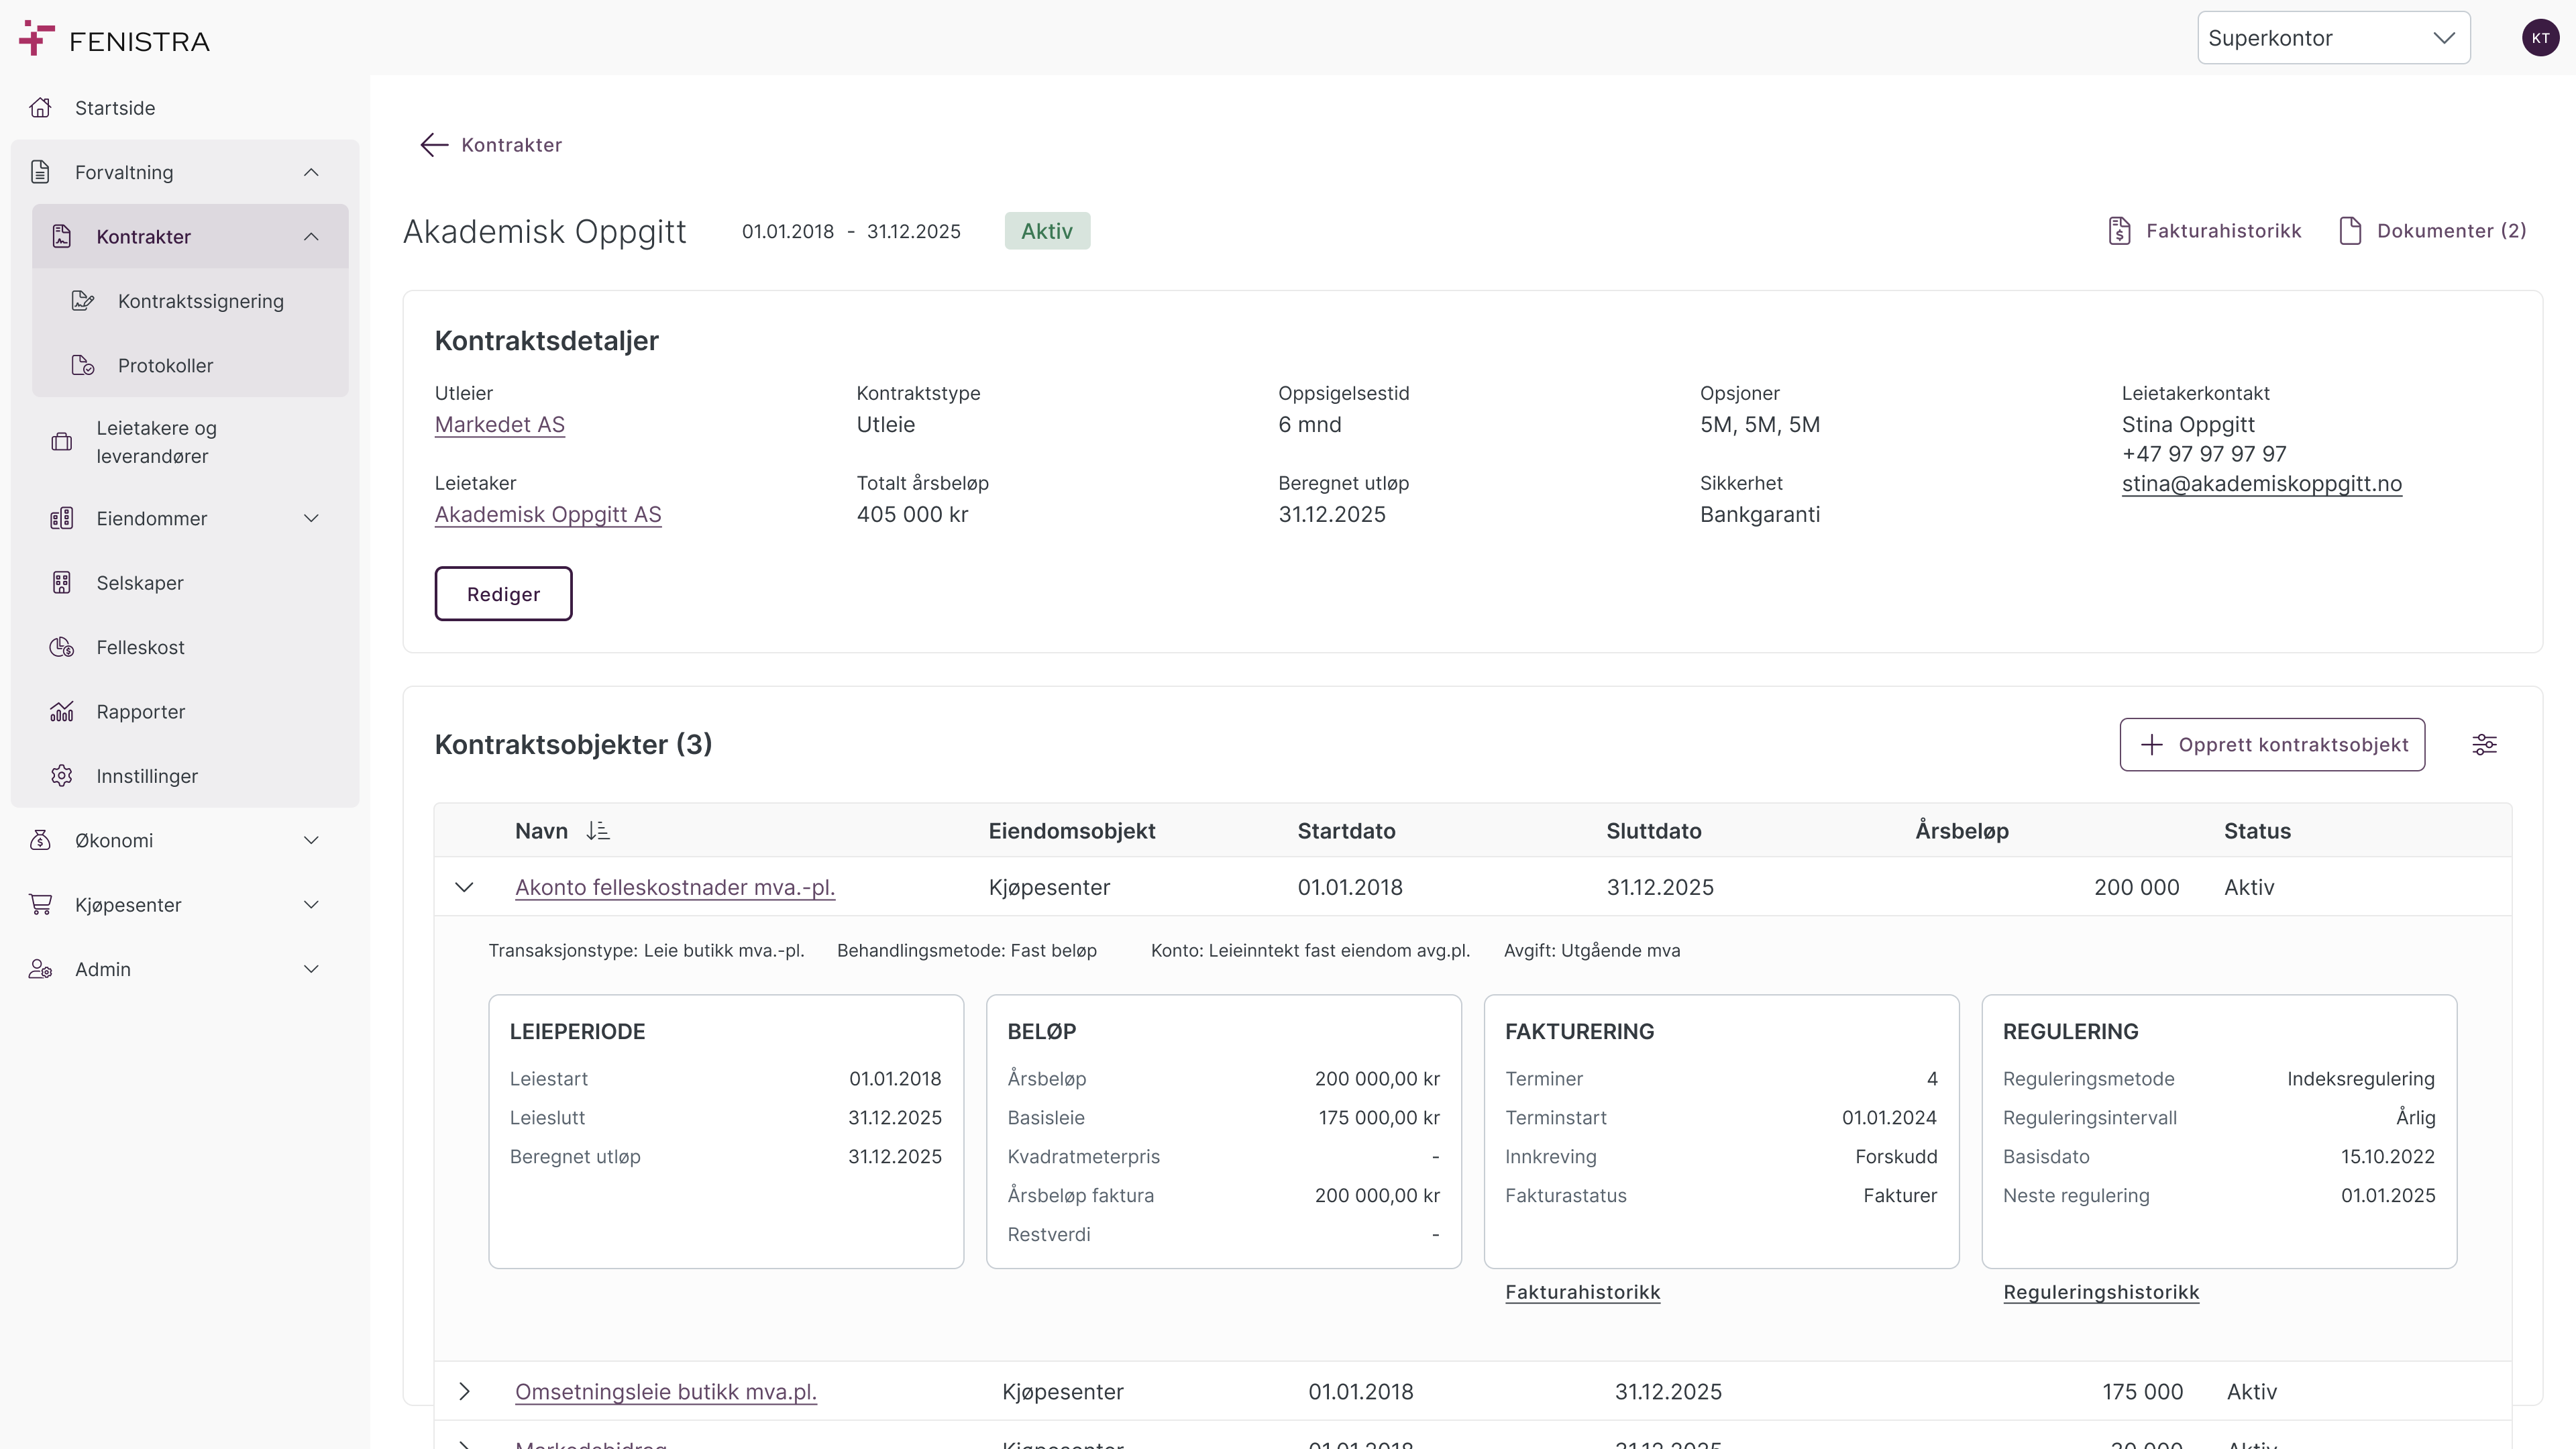Click the Fakturahistorikk invoice icon in header
Image resolution: width=2576 pixels, height=1449 pixels.
[x=2119, y=231]
